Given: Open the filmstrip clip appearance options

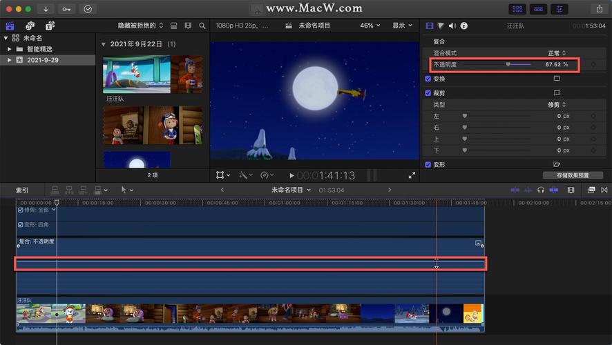Looking at the screenshot, I should tap(188, 26).
